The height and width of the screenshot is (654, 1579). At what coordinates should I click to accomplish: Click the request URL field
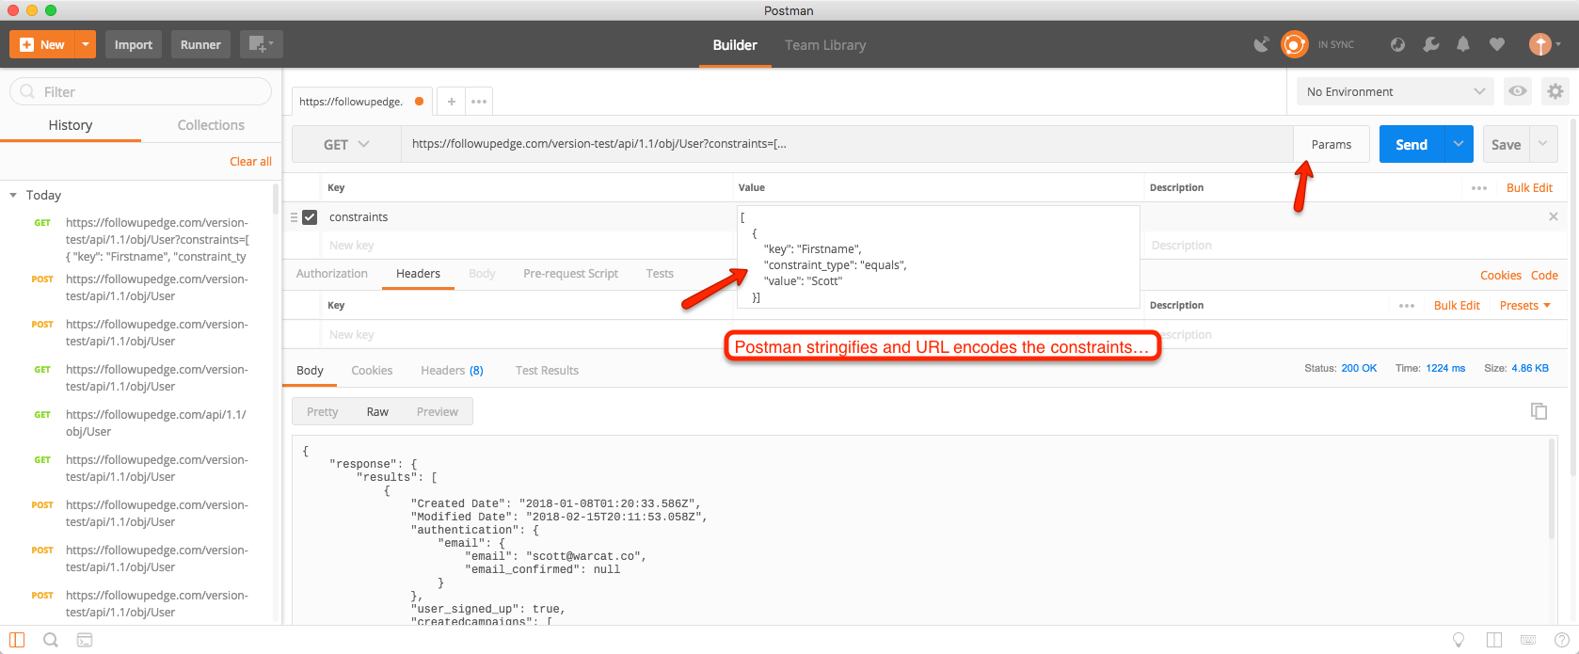pos(847,144)
